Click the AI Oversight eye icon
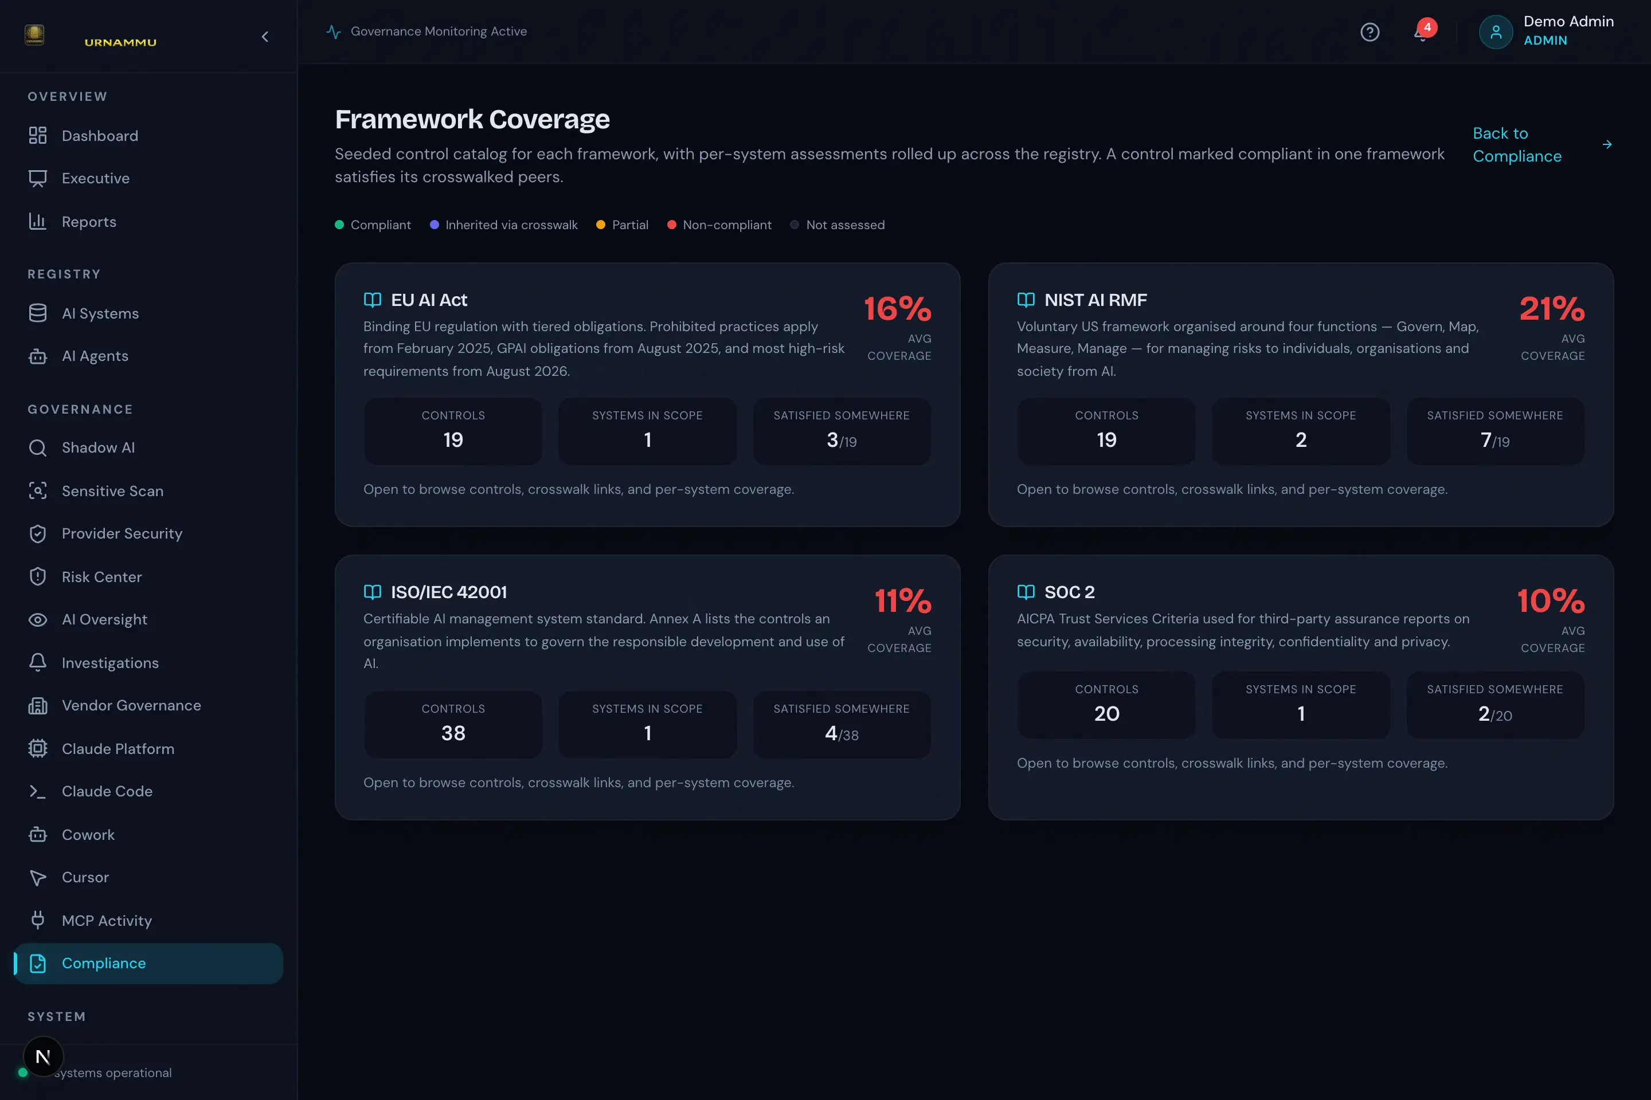The width and height of the screenshot is (1651, 1100). [38, 619]
